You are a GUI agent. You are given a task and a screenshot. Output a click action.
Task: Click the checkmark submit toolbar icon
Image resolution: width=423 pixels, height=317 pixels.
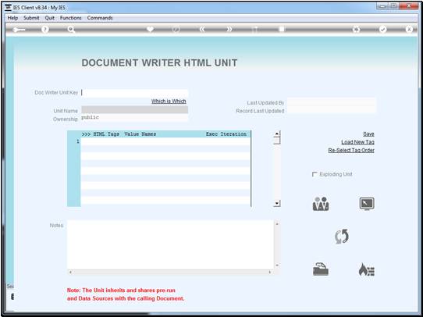[382, 30]
